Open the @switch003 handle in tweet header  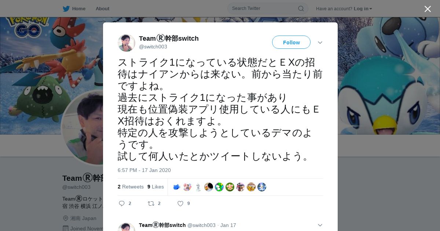pos(153,47)
